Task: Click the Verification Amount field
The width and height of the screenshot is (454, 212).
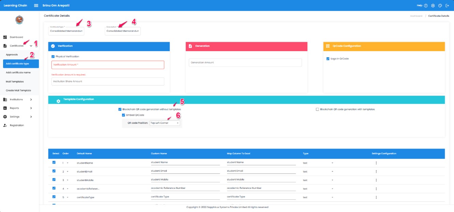Action: 108,65
